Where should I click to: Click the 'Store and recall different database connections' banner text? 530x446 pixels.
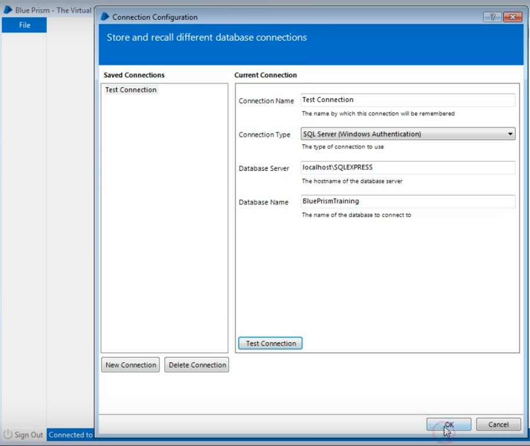pos(207,37)
